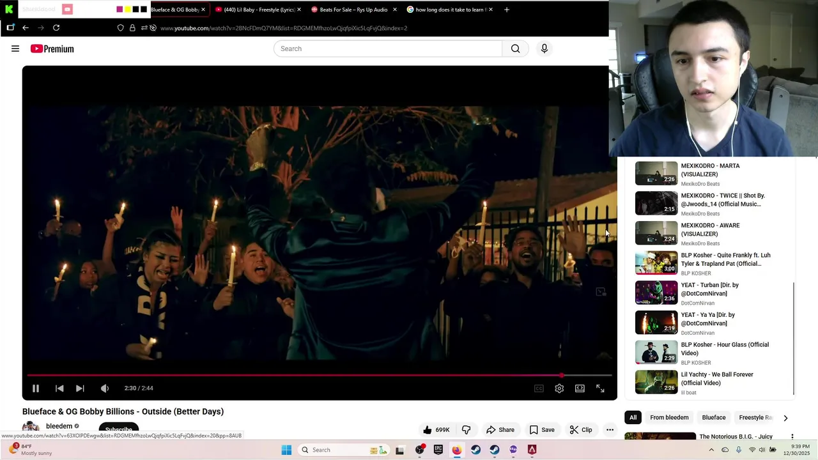Switch to Beats For Sale tab
Image resolution: width=818 pixels, height=460 pixels.
point(353,10)
